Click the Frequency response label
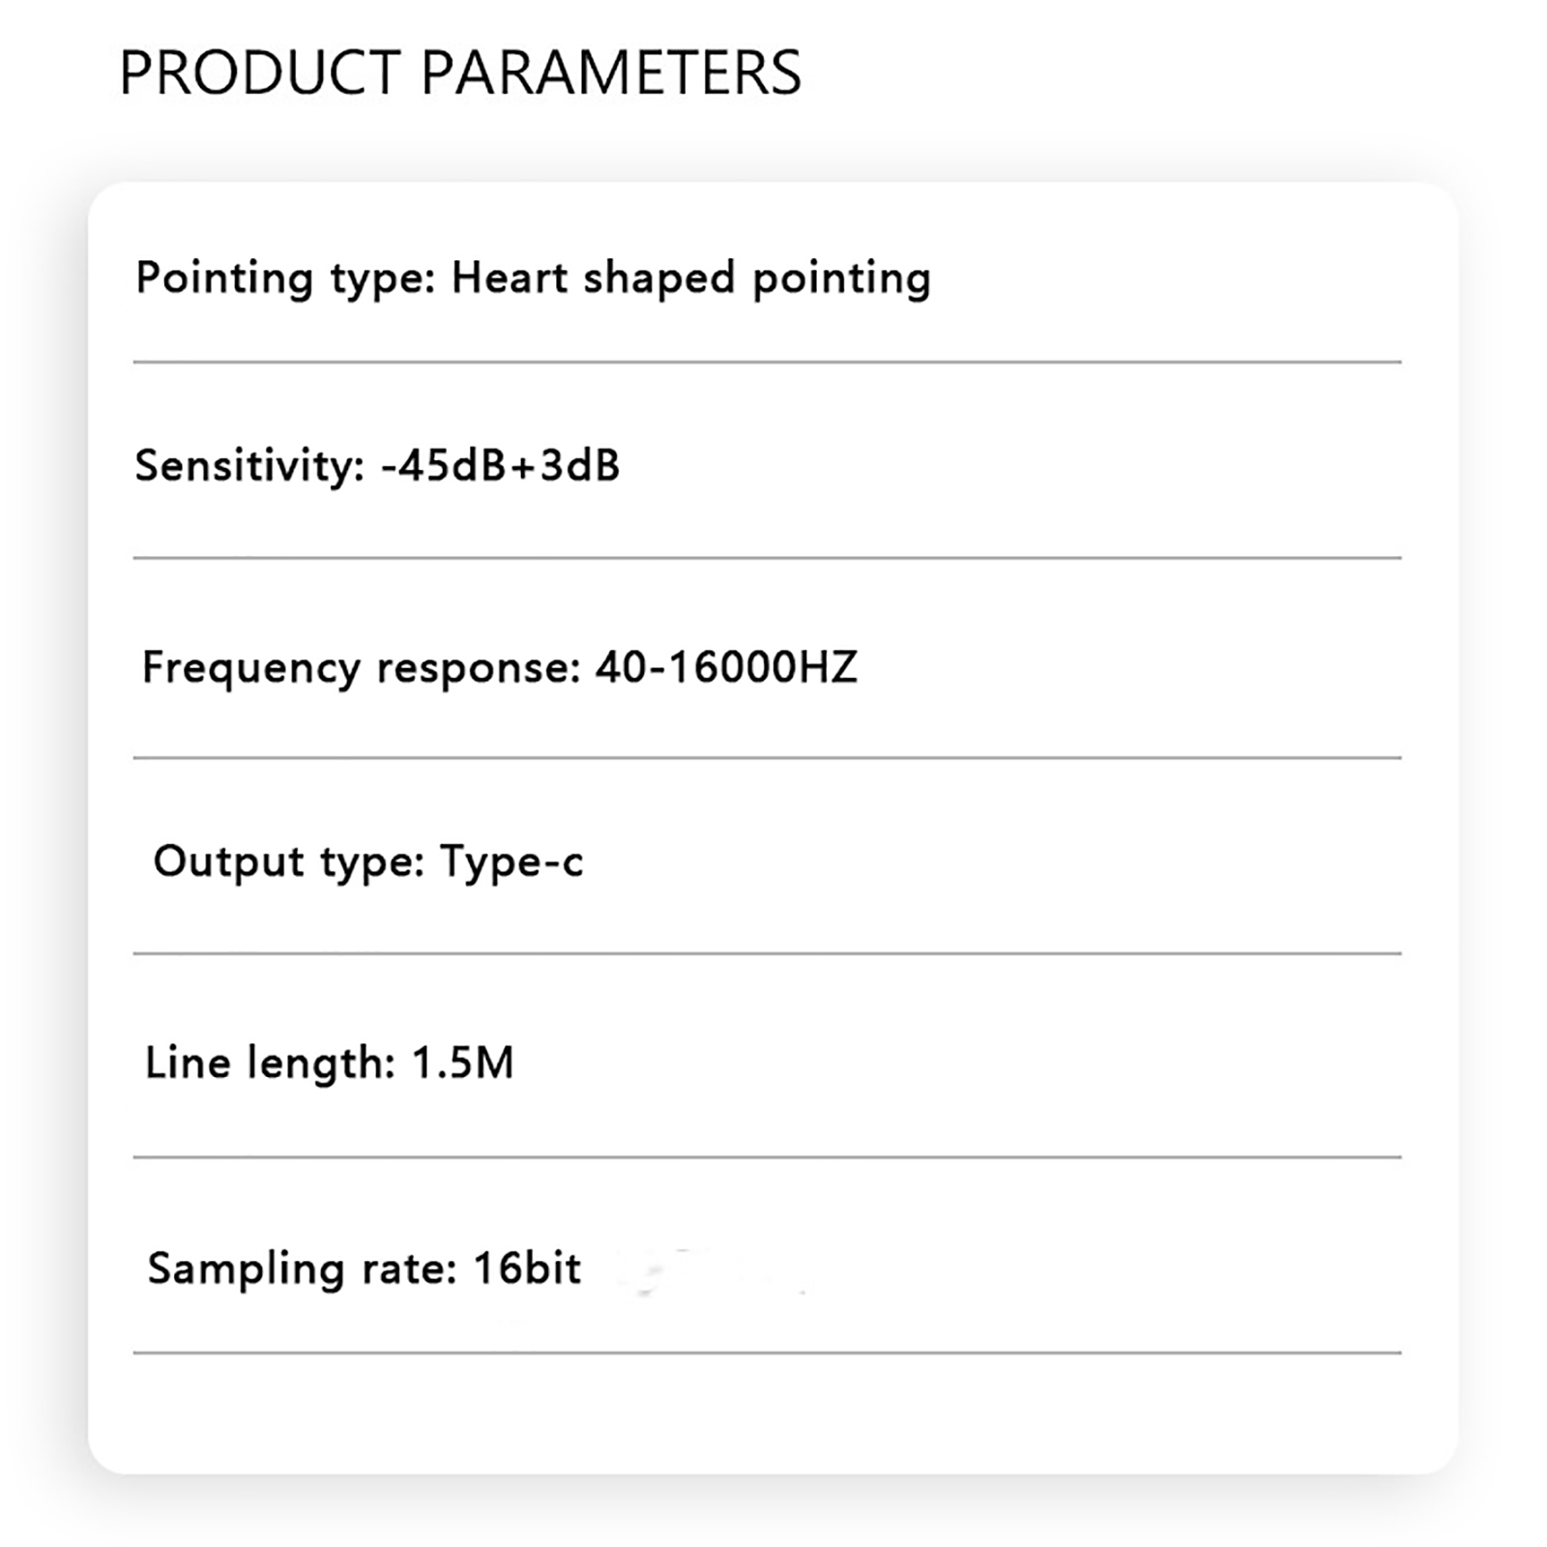 361,667
